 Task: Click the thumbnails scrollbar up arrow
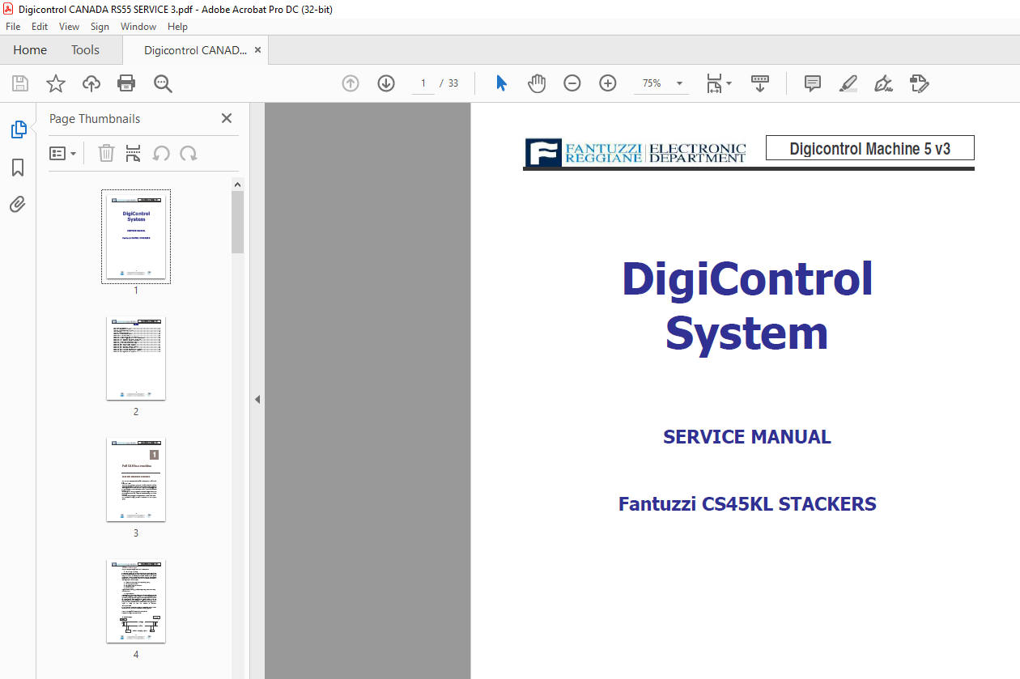(238, 185)
